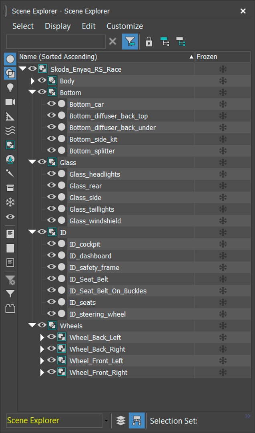Toggle eye icon for ID_dashboard

click(51, 255)
